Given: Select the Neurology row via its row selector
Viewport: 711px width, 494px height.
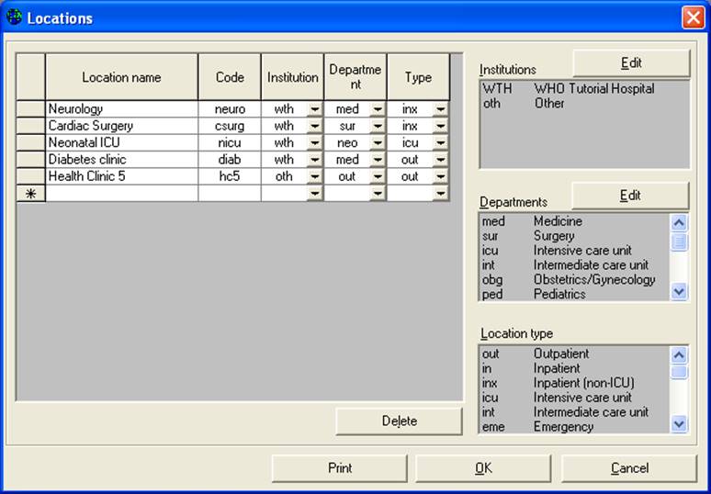Looking at the screenshot, I should [31, 109].
